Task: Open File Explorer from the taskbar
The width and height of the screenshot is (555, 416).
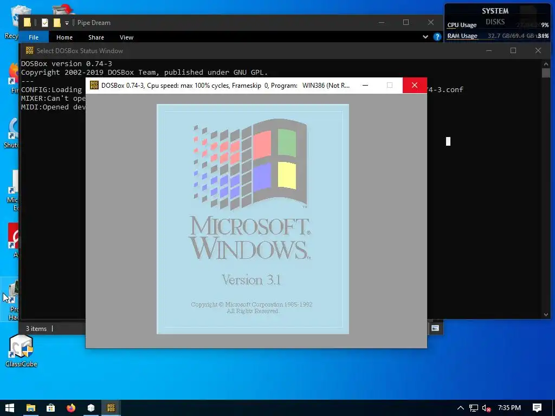Action: click(x=31, y=408)
